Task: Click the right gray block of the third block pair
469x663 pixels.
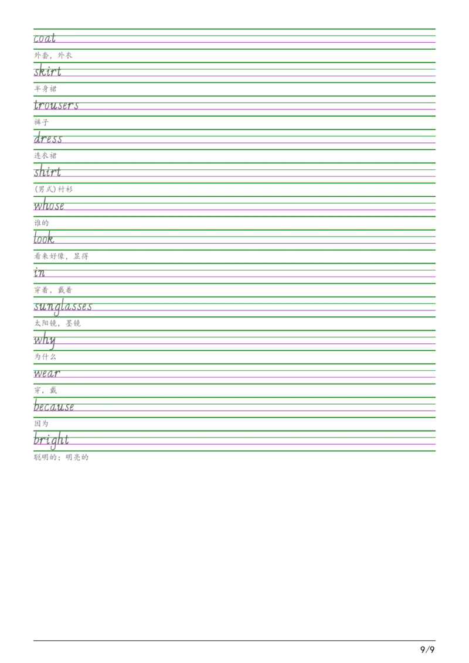Action: click(x=75, y=323)
